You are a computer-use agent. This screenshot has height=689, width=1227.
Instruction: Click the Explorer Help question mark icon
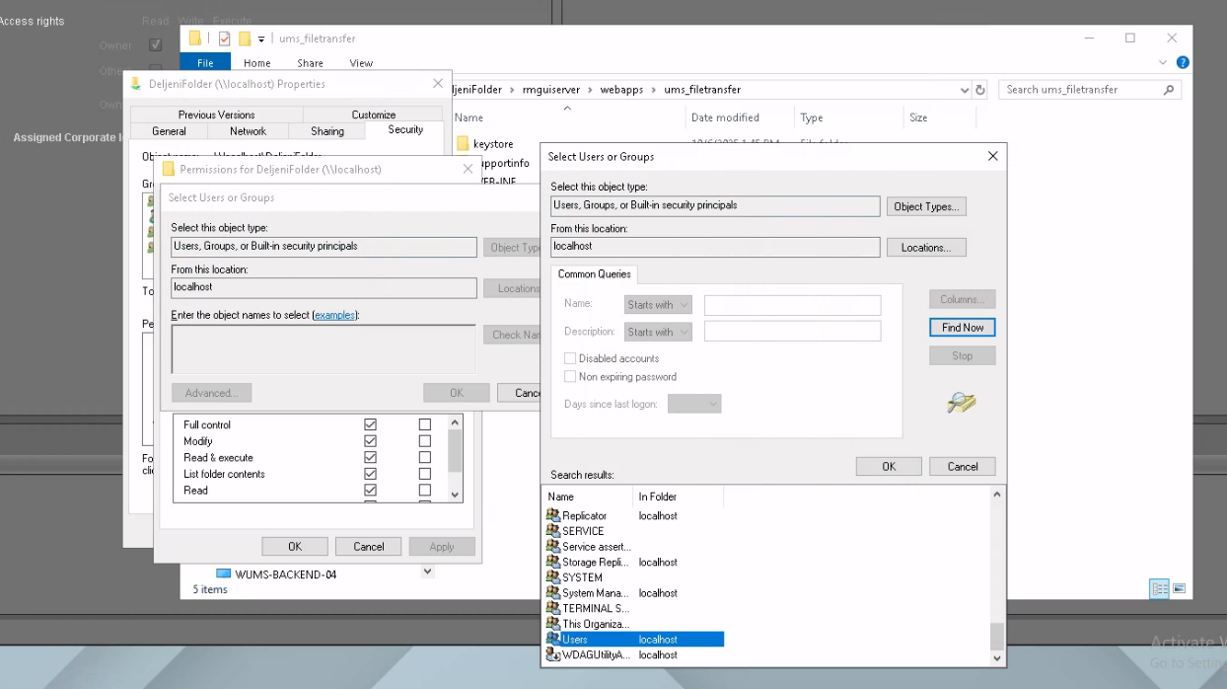1183,62
